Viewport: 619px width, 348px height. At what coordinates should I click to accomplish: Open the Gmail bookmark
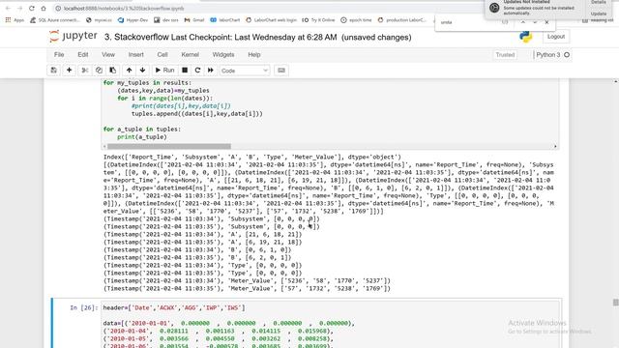(194, 20)
